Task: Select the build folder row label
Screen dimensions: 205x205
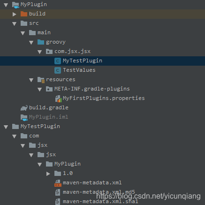Action: 37,14
